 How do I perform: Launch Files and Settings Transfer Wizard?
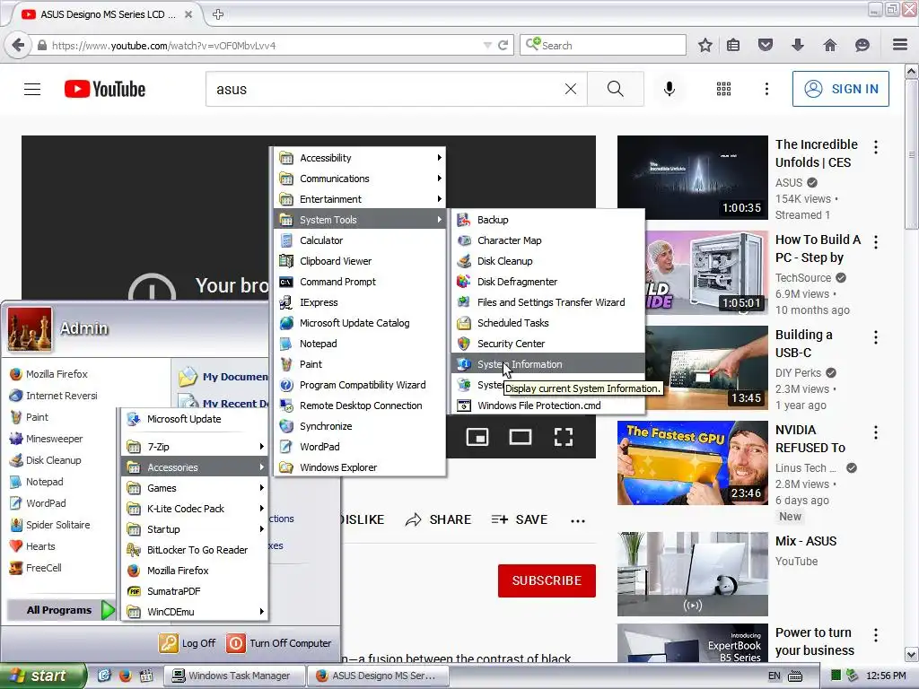tap(547, 302)
